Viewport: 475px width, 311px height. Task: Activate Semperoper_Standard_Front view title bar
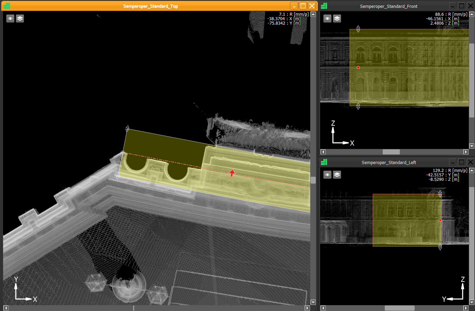pyautogui.click(x=388, y=6)
